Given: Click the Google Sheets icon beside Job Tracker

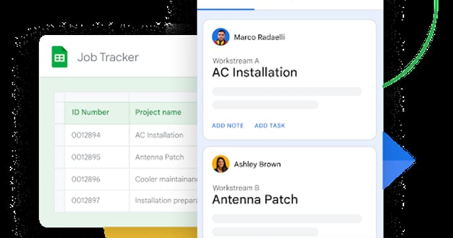Looking at the screenshot, I should [x=59, y=57].
